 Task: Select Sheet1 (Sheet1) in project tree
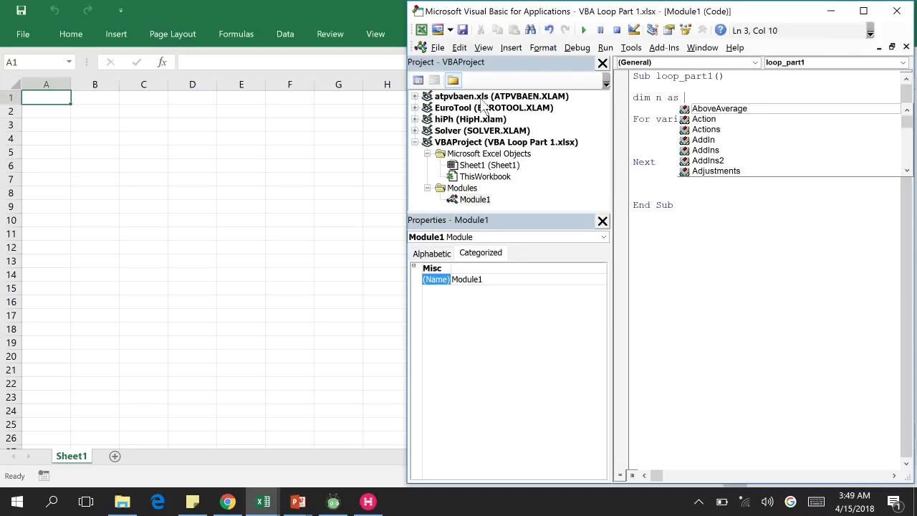pyautogui.click(x=489, y=165)
